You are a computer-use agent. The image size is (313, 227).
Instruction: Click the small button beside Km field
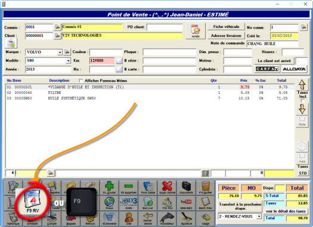119,60
